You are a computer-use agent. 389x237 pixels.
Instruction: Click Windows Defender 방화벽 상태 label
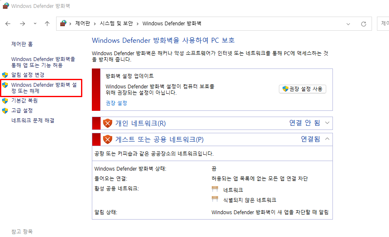130,169
